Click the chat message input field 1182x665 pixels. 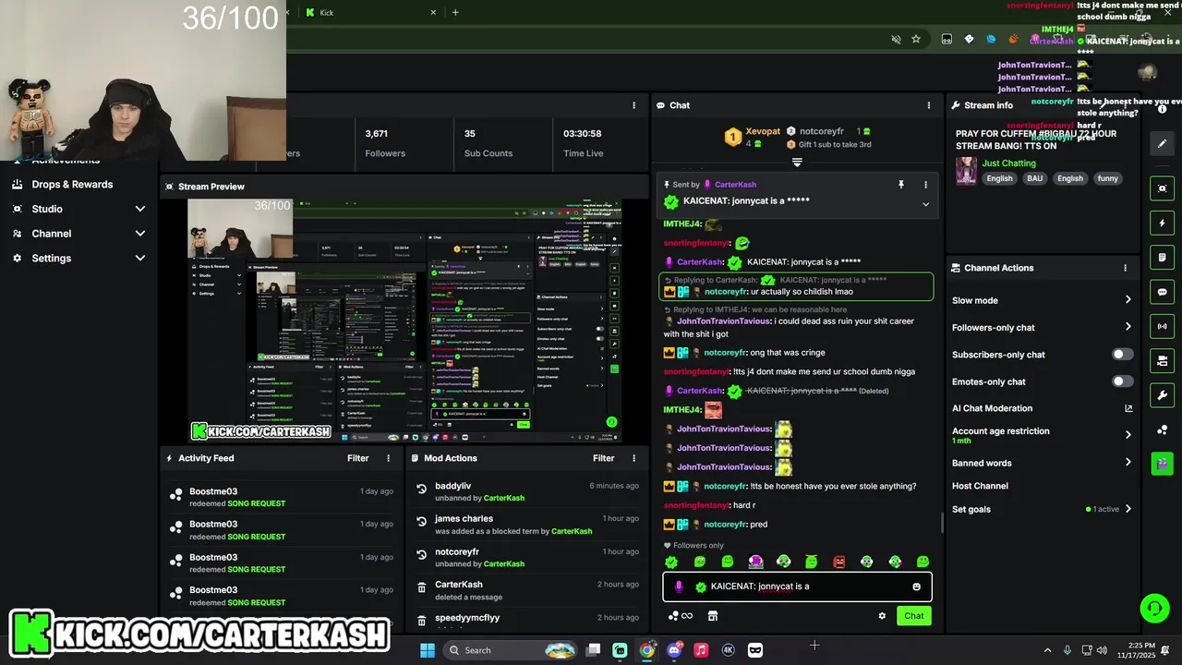click(x=797, y=586)
